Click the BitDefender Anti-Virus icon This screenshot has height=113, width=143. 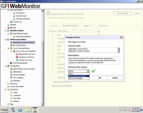point(17,54)
